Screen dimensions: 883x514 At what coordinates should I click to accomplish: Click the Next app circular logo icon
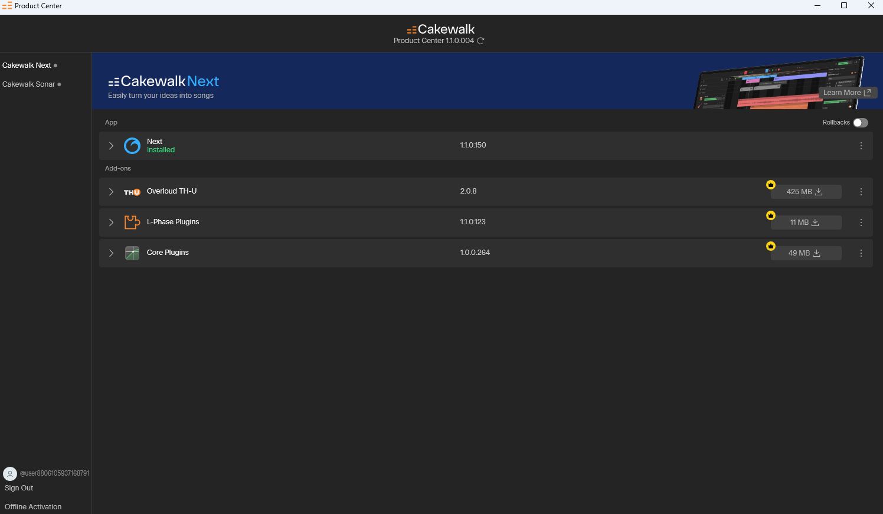132,146
